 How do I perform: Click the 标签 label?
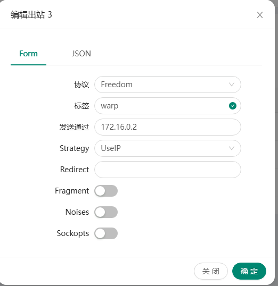click(x=81, y=106)
